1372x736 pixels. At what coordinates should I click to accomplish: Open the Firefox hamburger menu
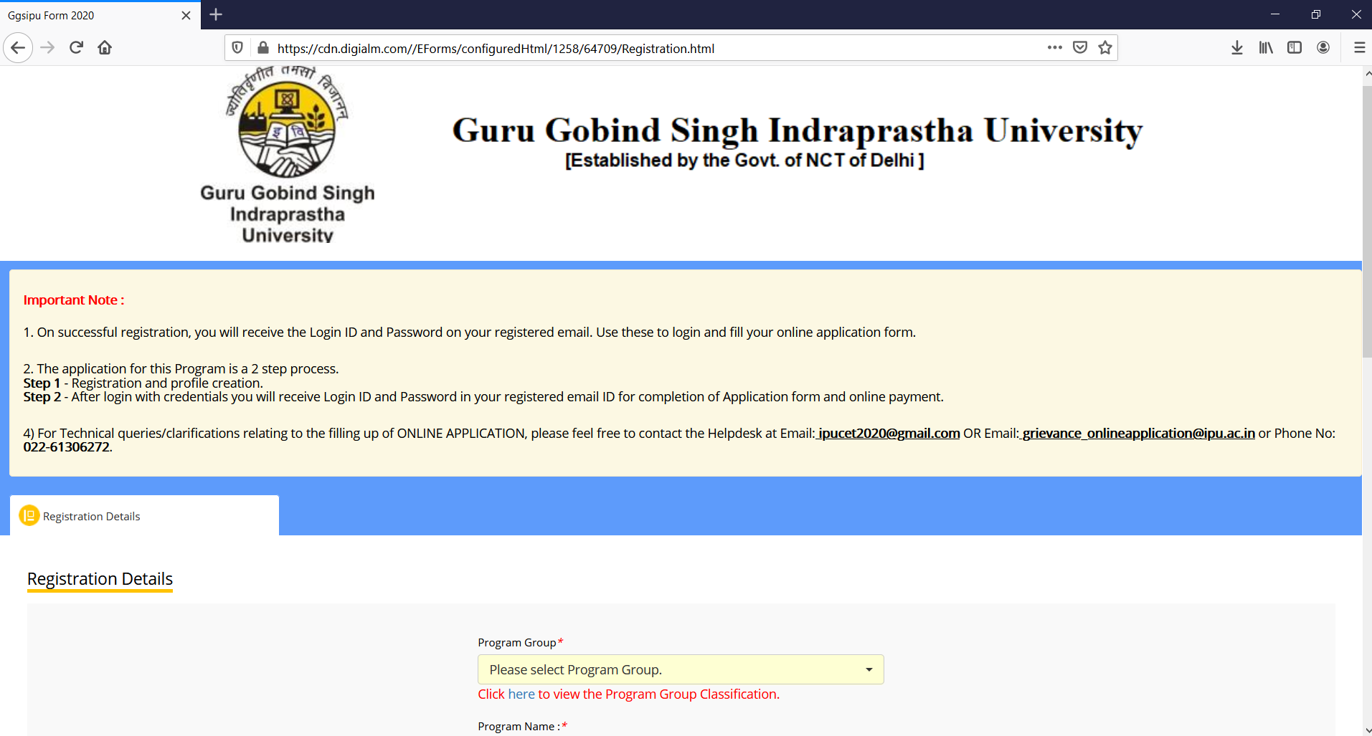(1359, 47)
